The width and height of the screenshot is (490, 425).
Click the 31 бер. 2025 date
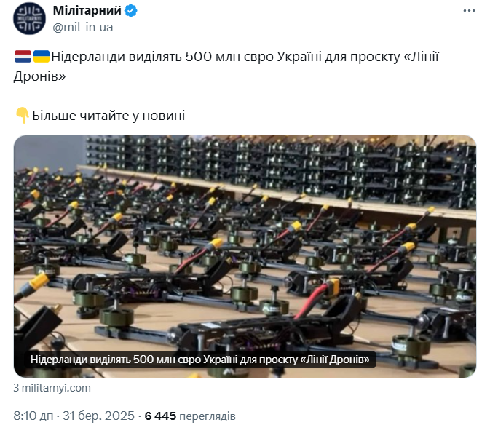tap(98, 416)
